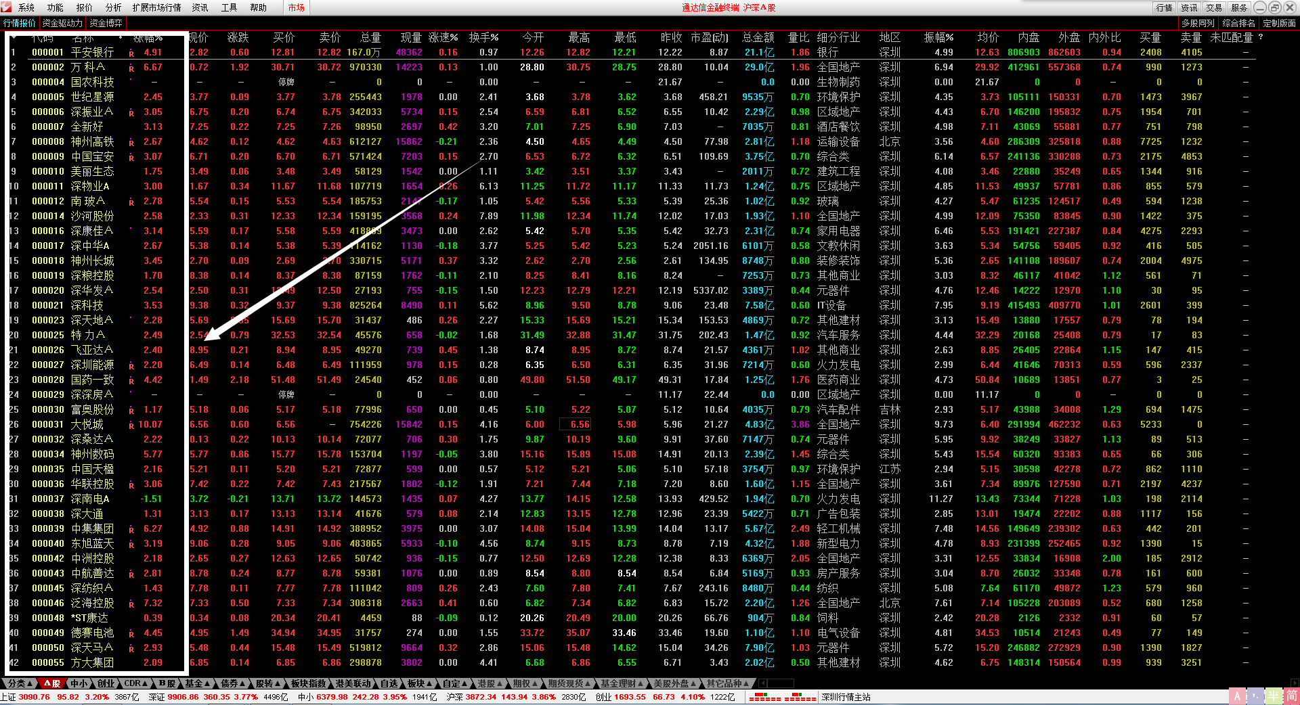The width and height of the screenshot is (1300, 705).
Task: Expand the 板块 tab menu
Action: 420,683
